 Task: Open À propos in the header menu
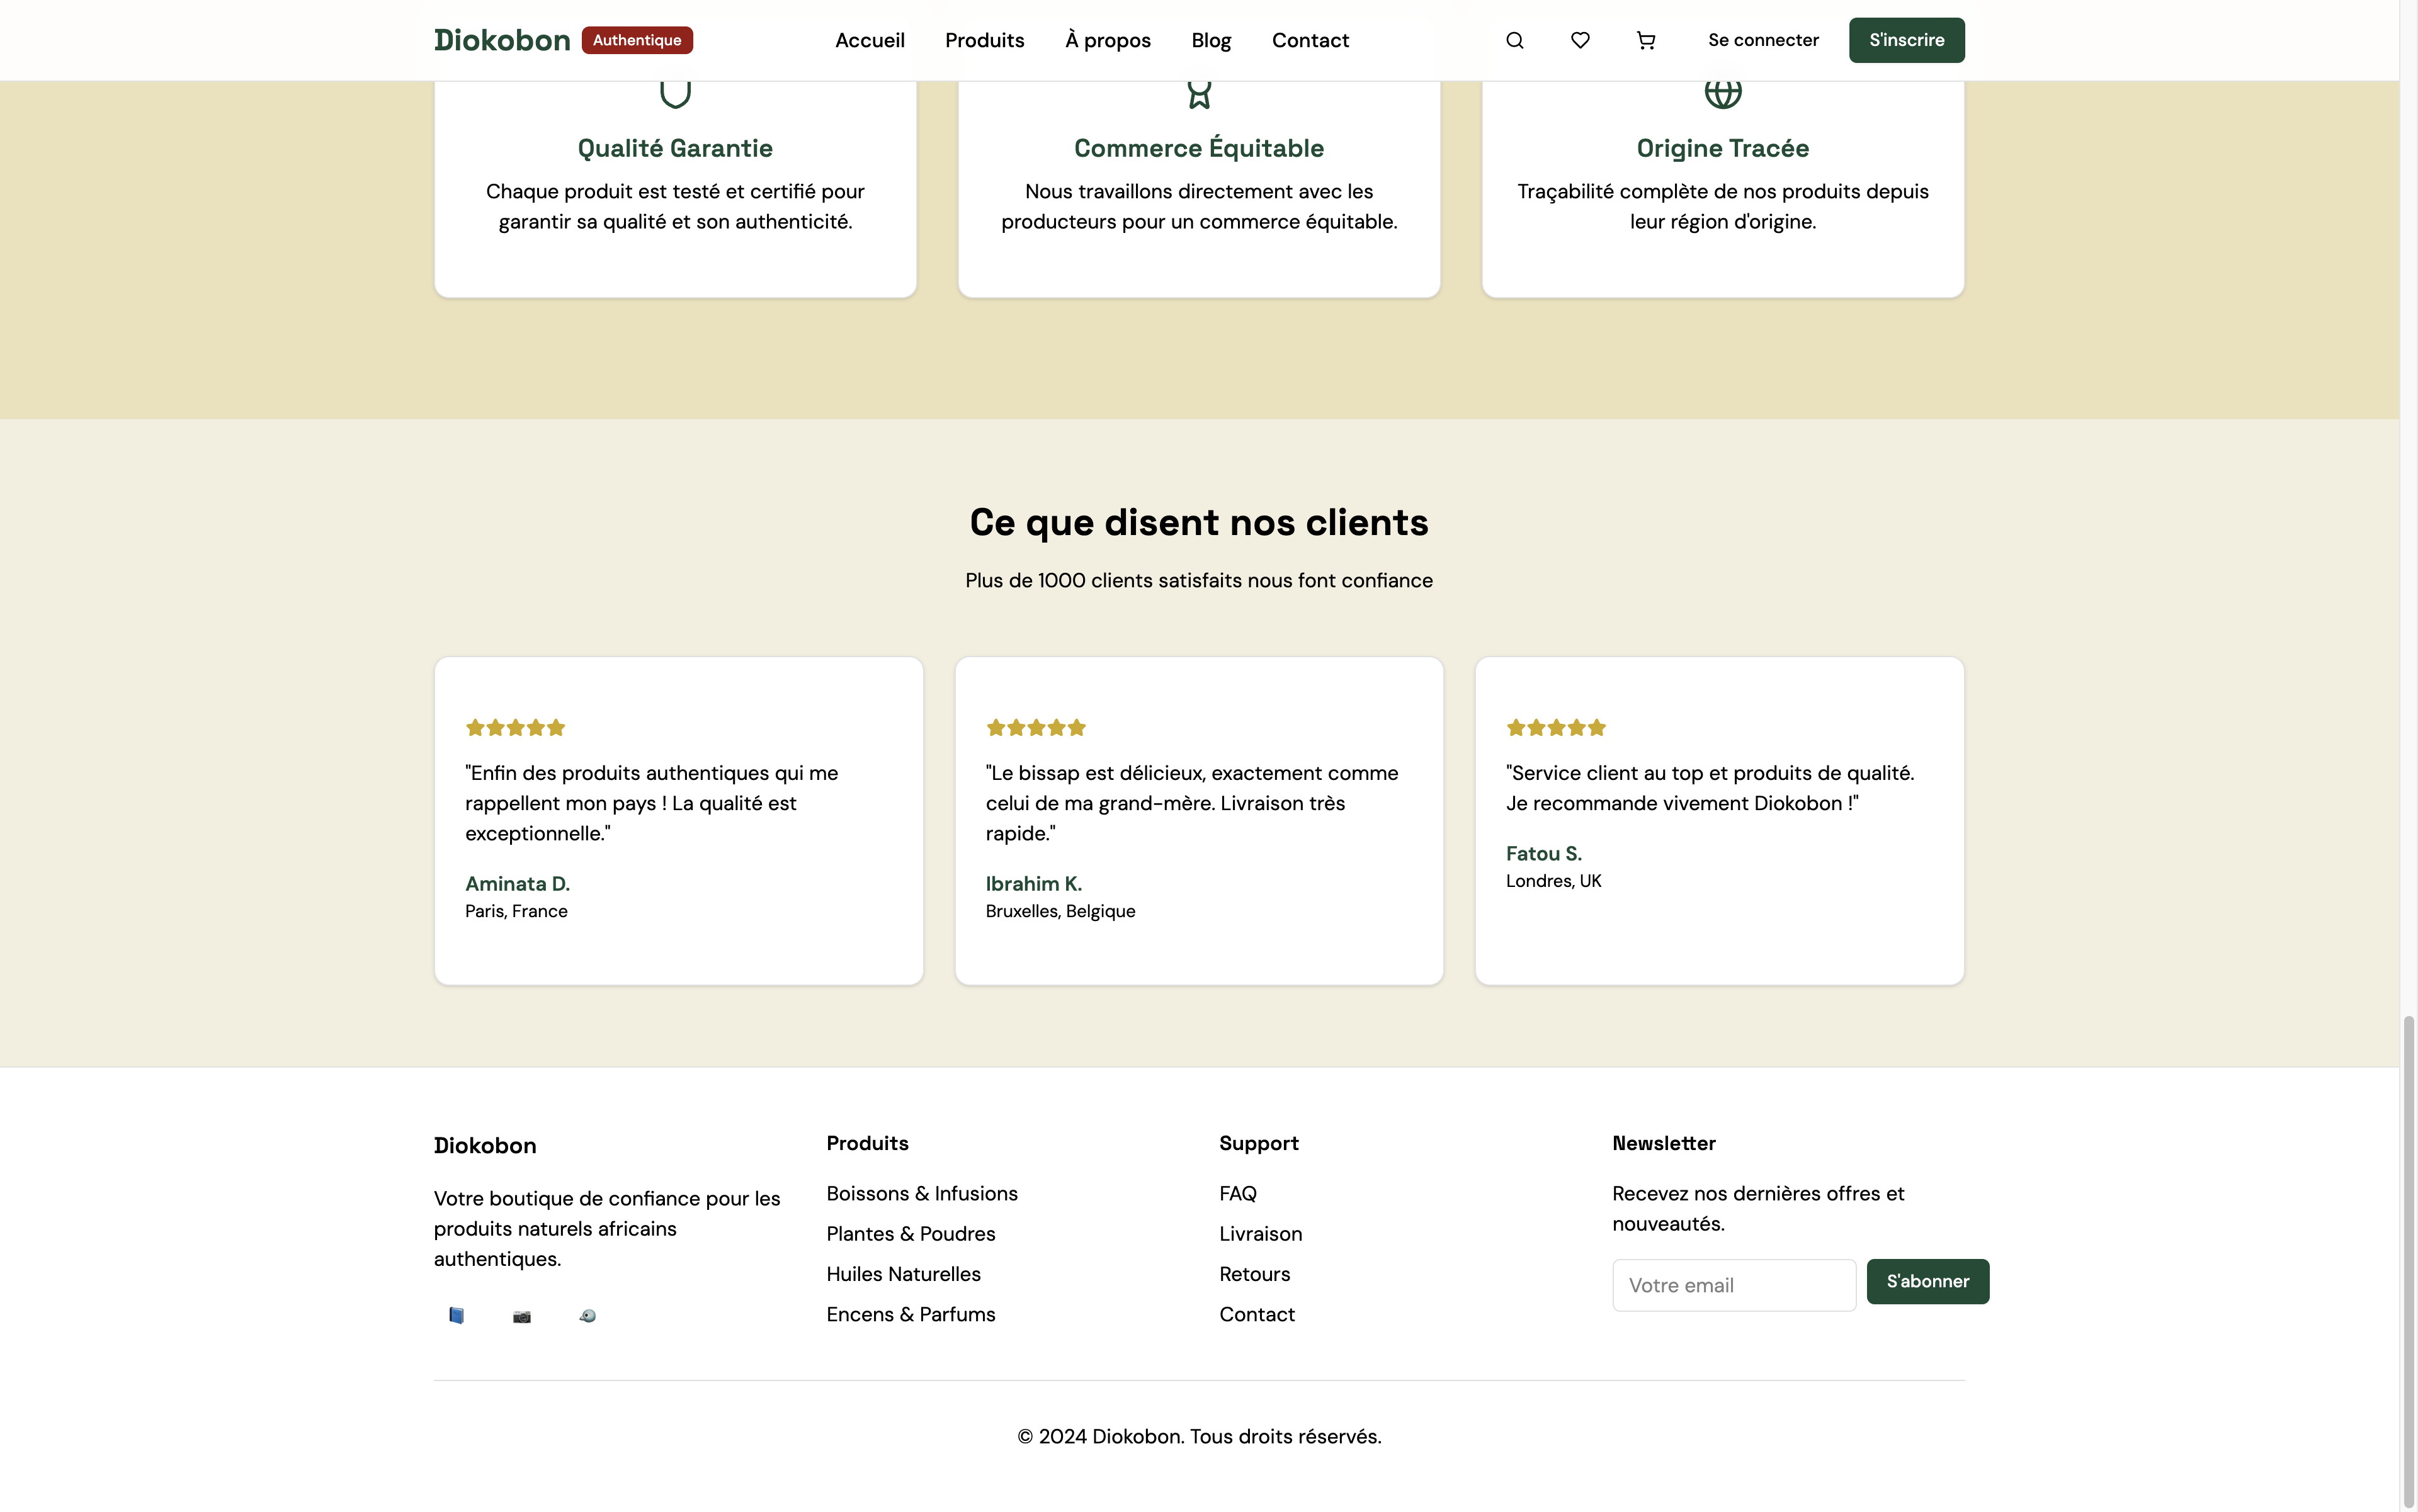[1108, 40]
